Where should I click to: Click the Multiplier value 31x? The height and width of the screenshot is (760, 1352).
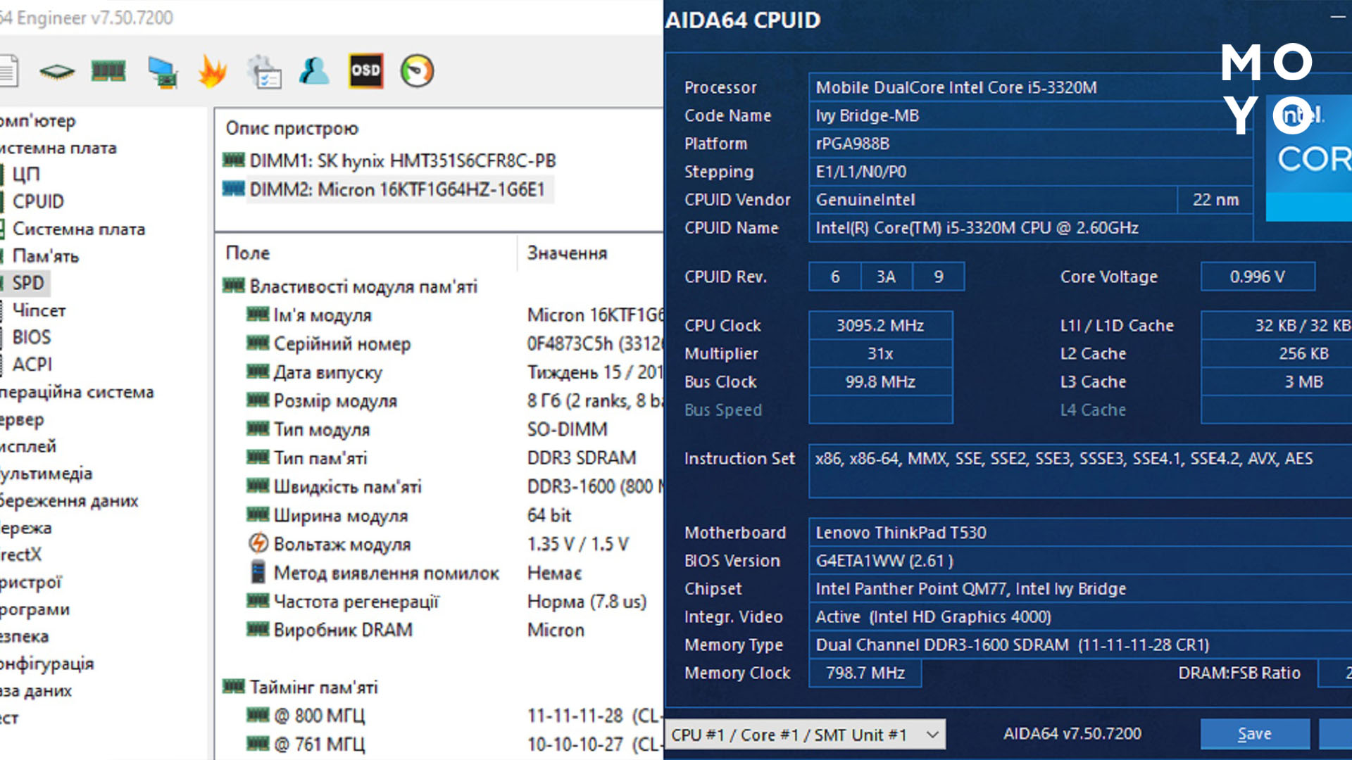880,353
